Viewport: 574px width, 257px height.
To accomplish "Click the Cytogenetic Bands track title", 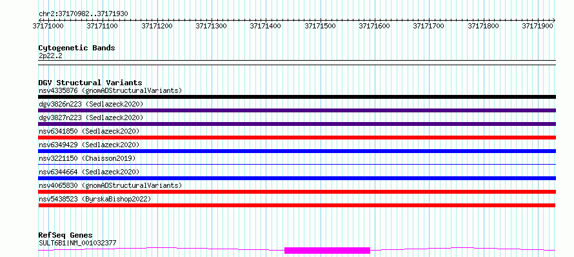I will (x=77, y=48).
